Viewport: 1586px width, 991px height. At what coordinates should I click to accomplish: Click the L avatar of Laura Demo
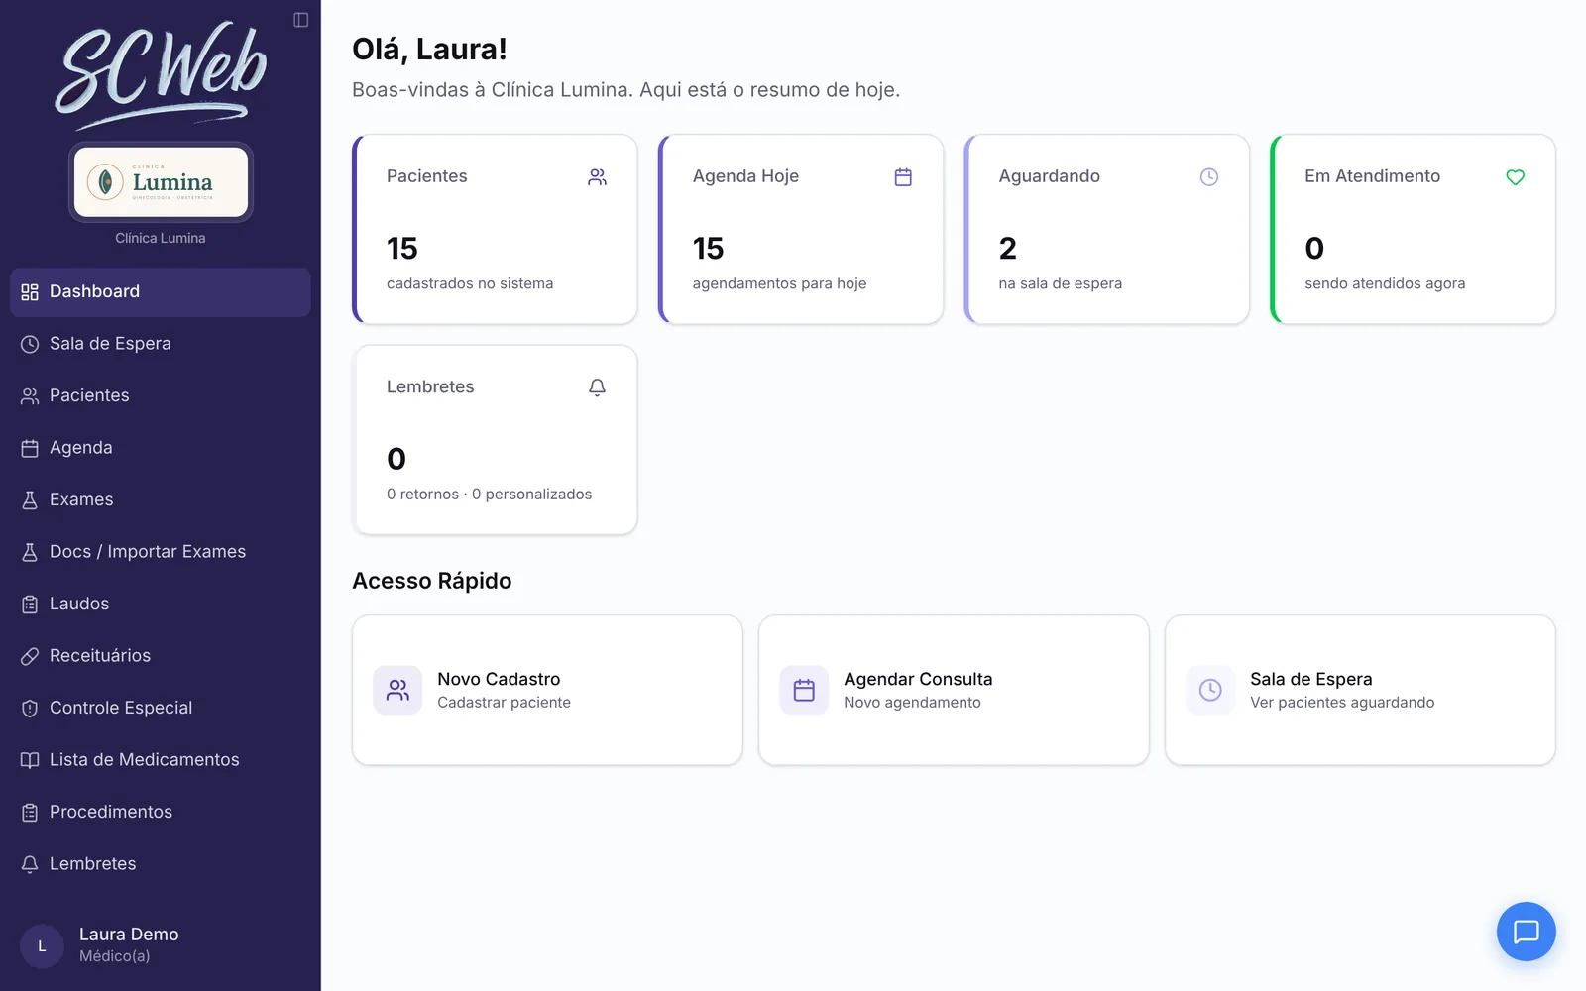pyautogui.click(x=42, y=946)
